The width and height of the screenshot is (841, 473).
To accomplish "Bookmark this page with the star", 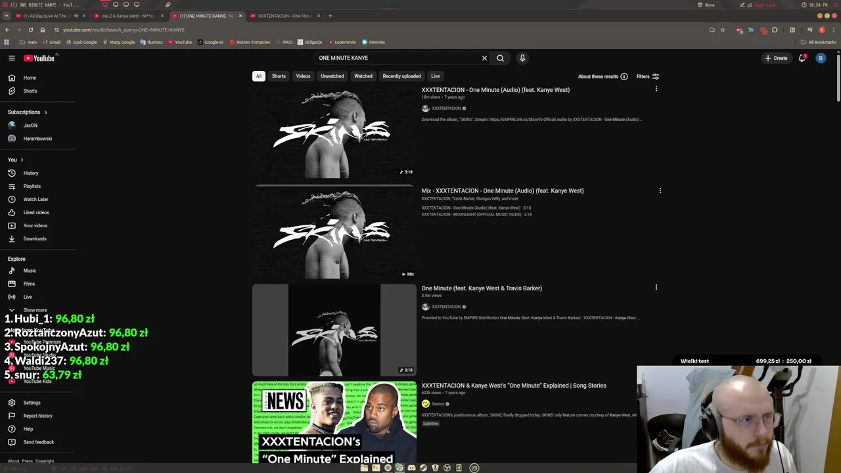I will [x=723, y=30].
